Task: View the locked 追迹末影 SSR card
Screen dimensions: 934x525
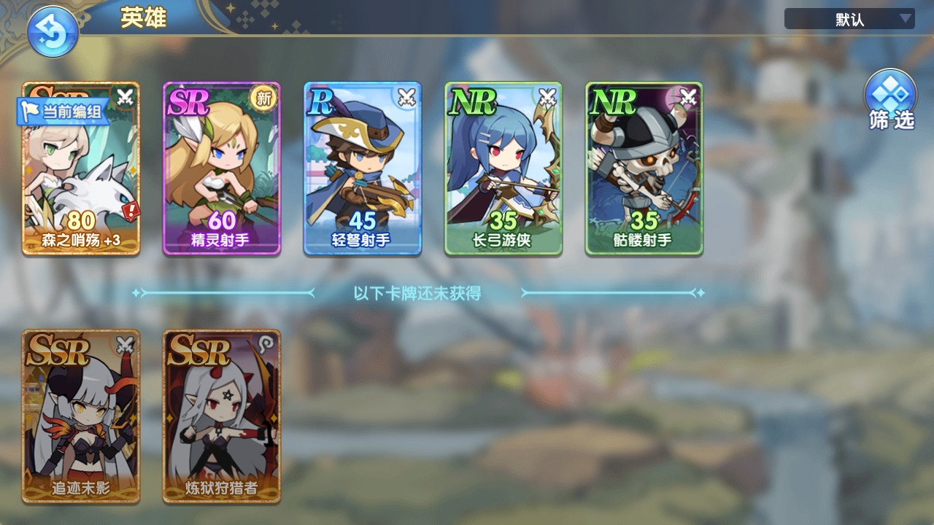Action: 81,416
